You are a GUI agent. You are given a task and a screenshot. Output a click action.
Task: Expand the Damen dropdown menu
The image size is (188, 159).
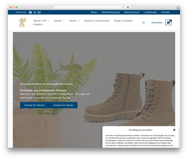point(59,21)
